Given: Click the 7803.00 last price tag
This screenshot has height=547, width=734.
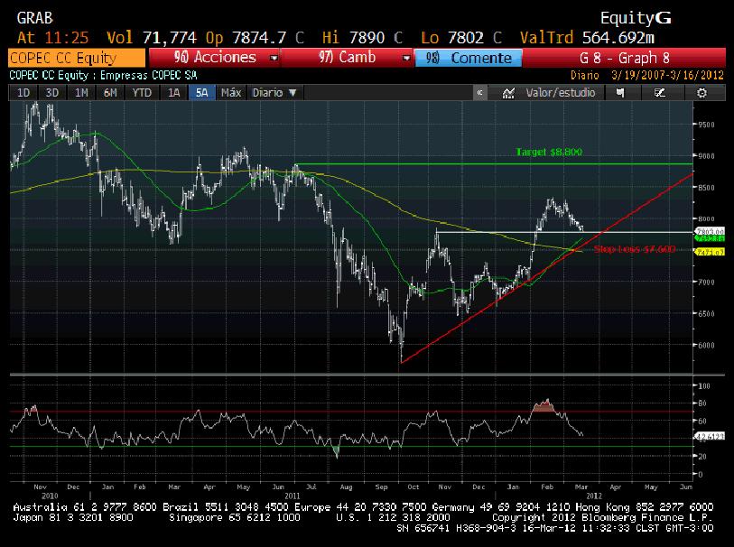Looking at the screenshot, I should [x=711, y=231].
